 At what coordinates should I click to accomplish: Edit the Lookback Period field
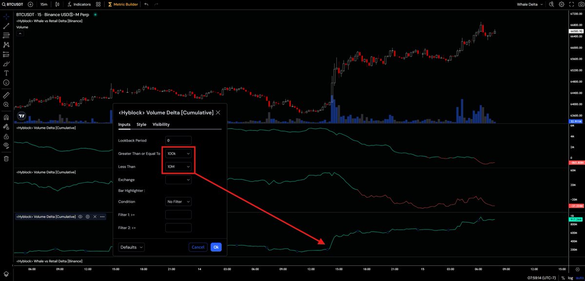tap(178, 140)
